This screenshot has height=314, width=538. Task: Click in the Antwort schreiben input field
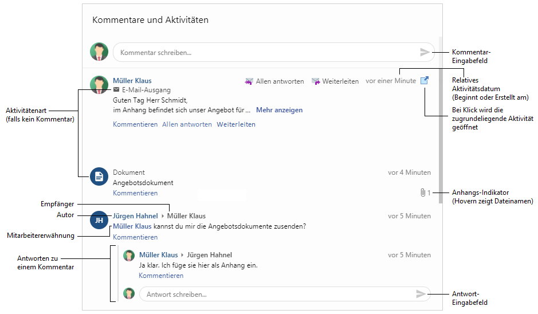[275, 294]
